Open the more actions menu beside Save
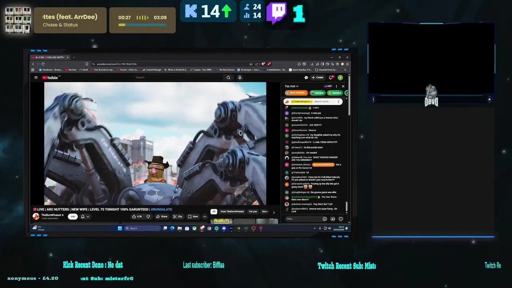The image size is (512, 288). tap(205, 216)
